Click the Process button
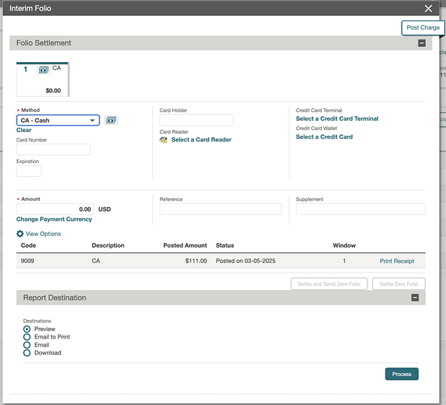The height and width of the screenshot is (405, 446). [x=402, y=374]
